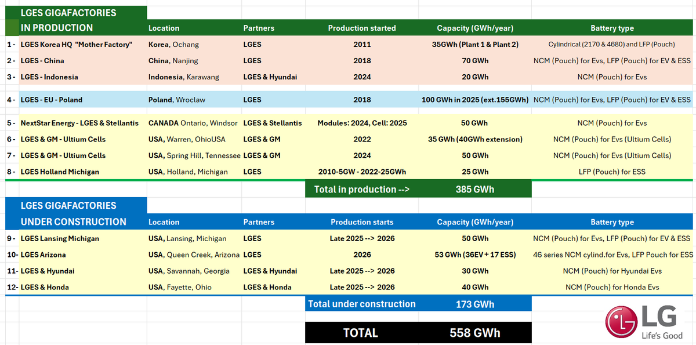
Task: Click the '558 GWh' grand total cell
Action: (x=475, y=333)
